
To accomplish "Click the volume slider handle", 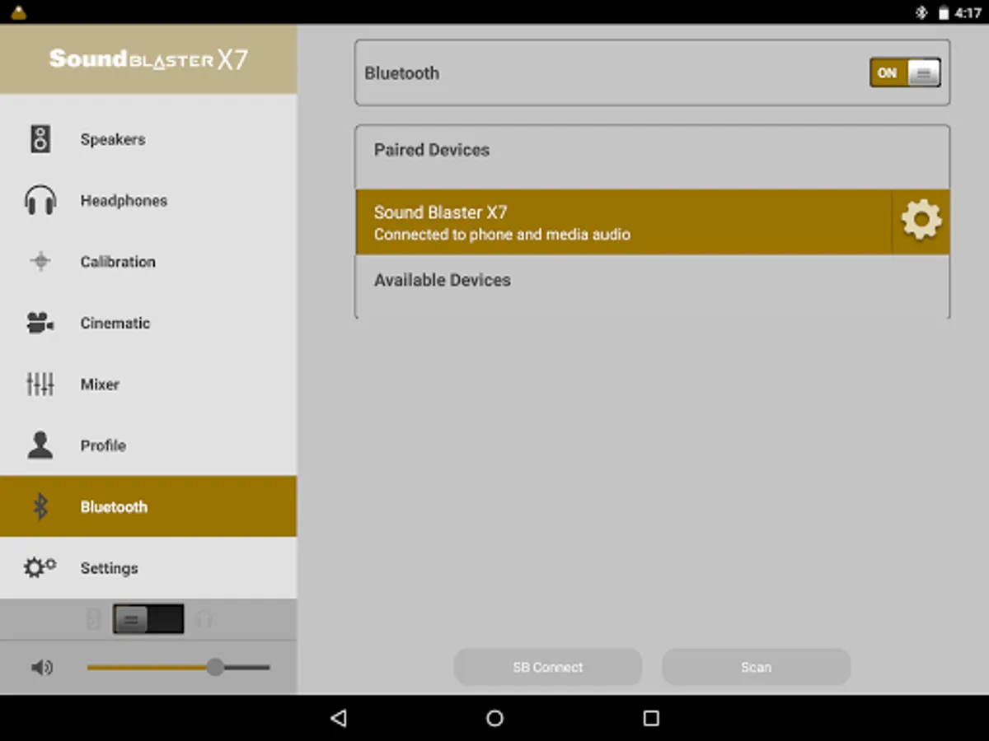I will coord(215,668).
